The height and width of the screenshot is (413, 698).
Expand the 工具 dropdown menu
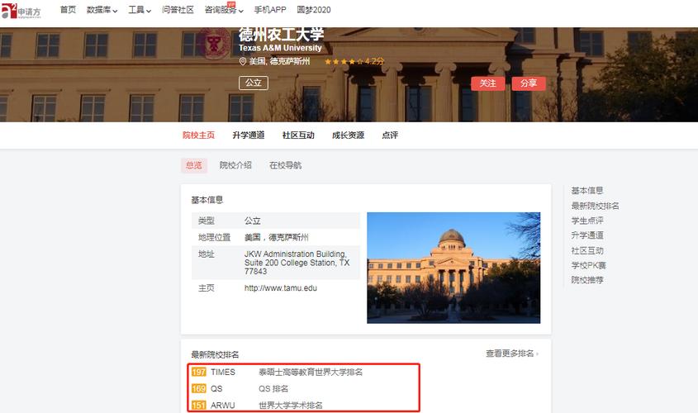(x=140, y=10)
